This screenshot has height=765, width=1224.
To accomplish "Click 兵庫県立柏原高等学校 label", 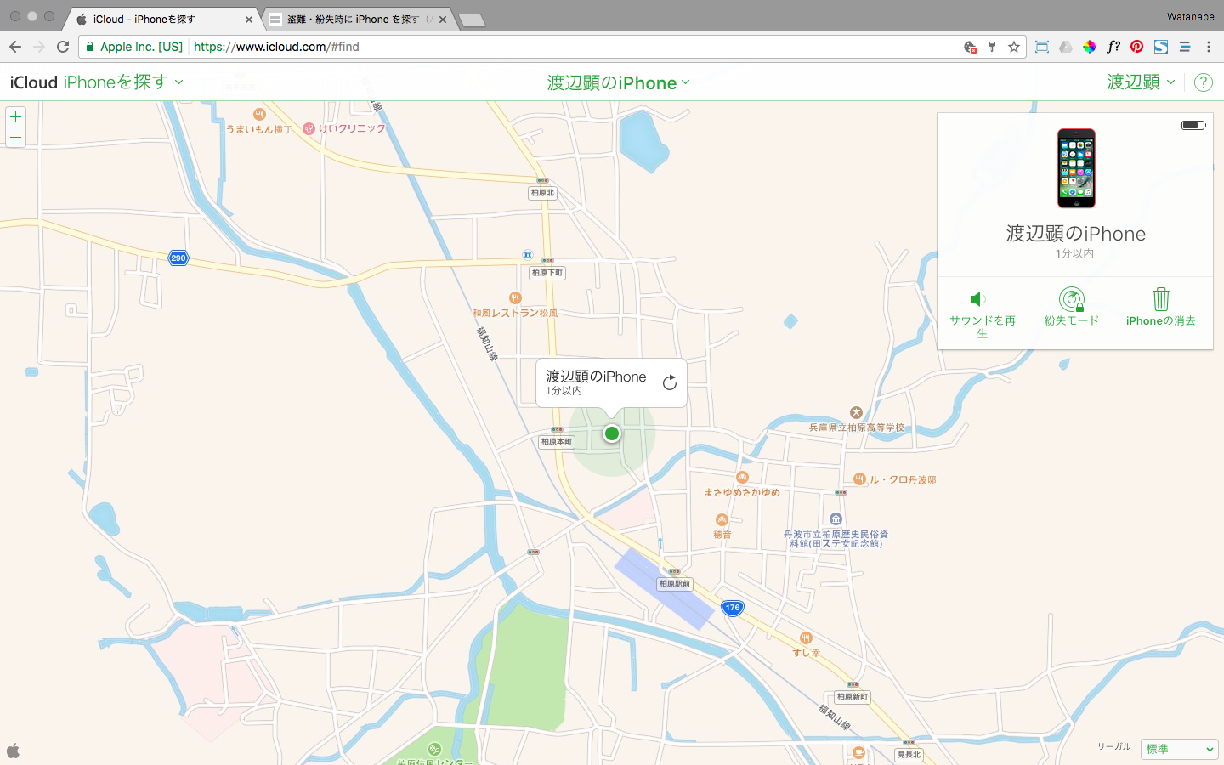I will pos(856,428).
